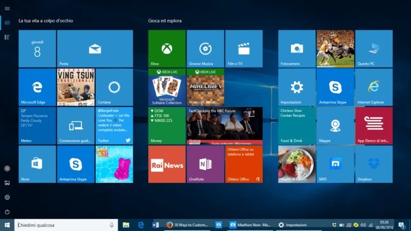
Task: Switch to all apps list
Action: (x=7, y=37)
